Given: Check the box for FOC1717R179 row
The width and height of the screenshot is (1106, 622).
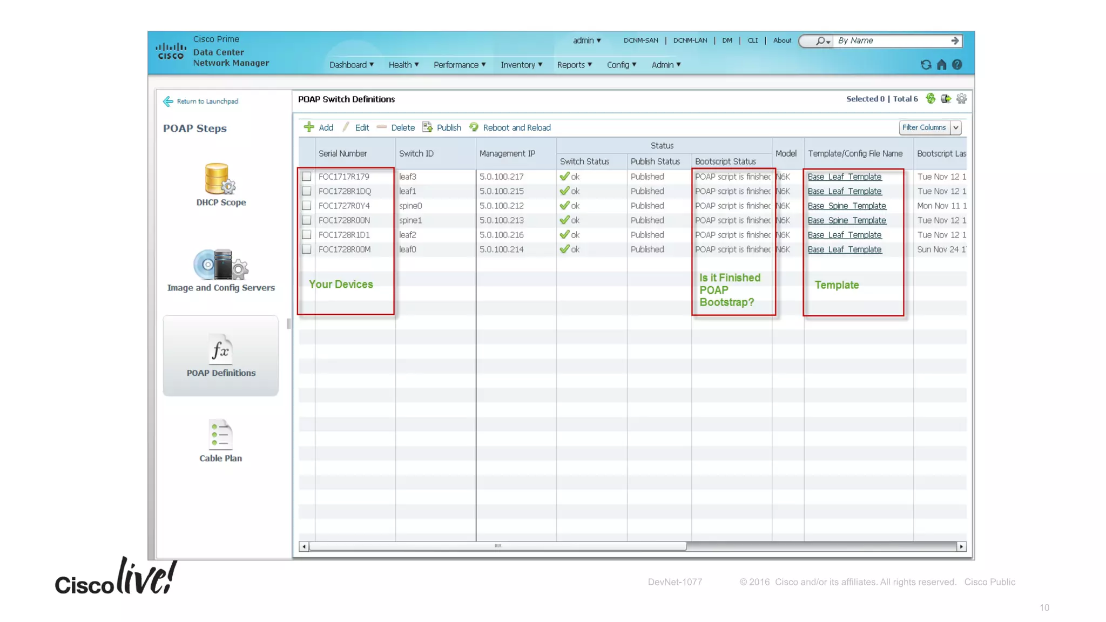Looking at the screenshot, I should pos(307,177).
